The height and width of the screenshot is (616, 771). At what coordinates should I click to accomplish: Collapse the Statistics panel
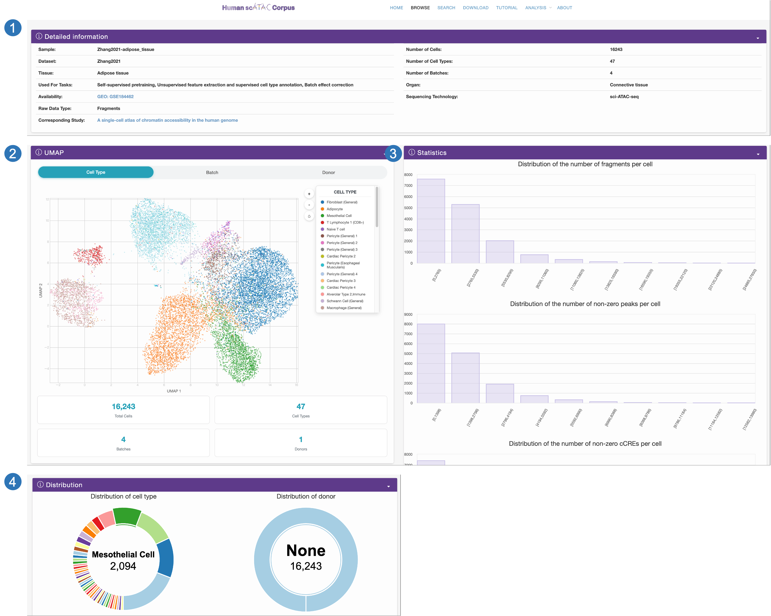758,154
